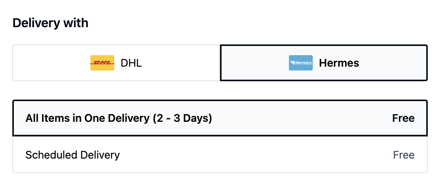Click the middle of the Scheduled Delivery row
The image size is (447, 190).
click(250, 155)
